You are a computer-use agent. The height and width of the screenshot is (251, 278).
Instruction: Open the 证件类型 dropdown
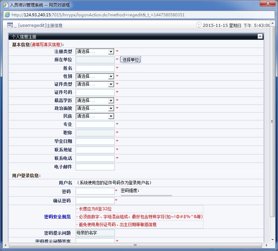[x=95, y=84]
